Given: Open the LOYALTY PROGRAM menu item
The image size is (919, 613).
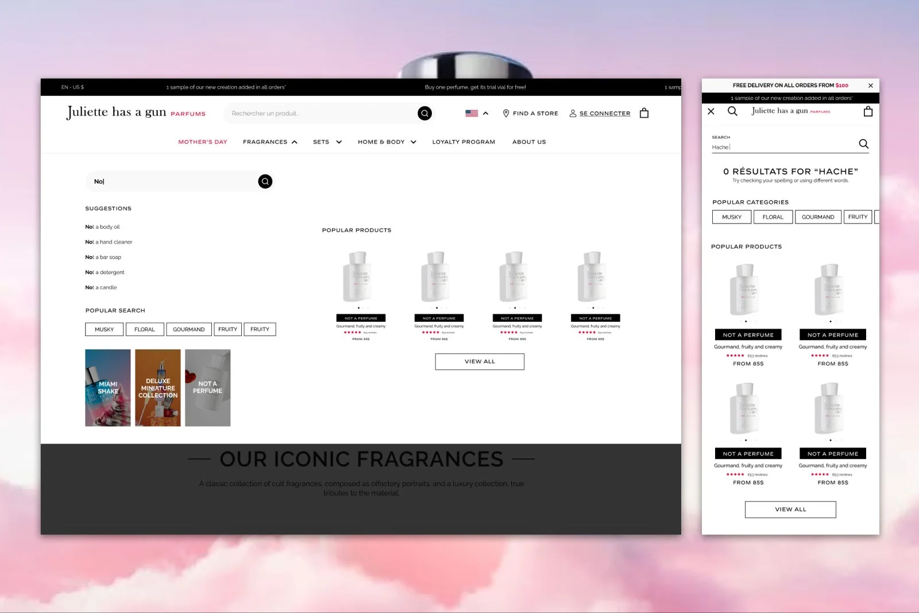Looking at the screenshot, I should 464,141.
